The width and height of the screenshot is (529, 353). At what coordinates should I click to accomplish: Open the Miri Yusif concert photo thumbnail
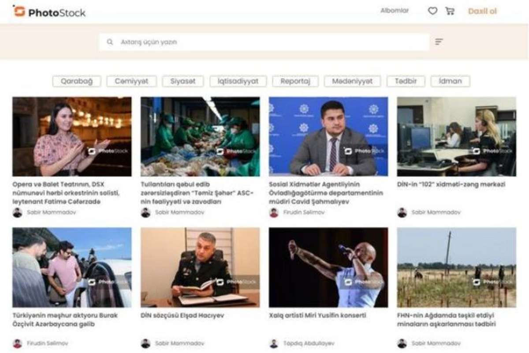point(328,267)
